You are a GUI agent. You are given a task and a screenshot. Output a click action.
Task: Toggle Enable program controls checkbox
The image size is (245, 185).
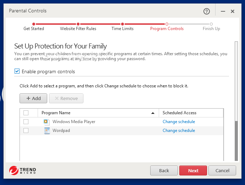(x=17, y=71)
